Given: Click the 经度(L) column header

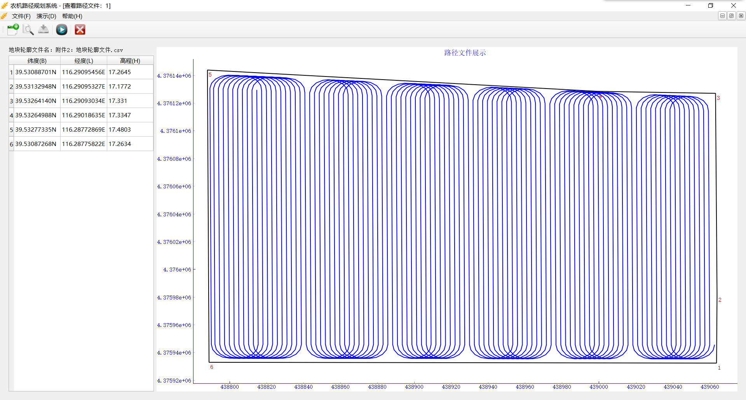Looking at the screenshot, I should coord(84,61).
